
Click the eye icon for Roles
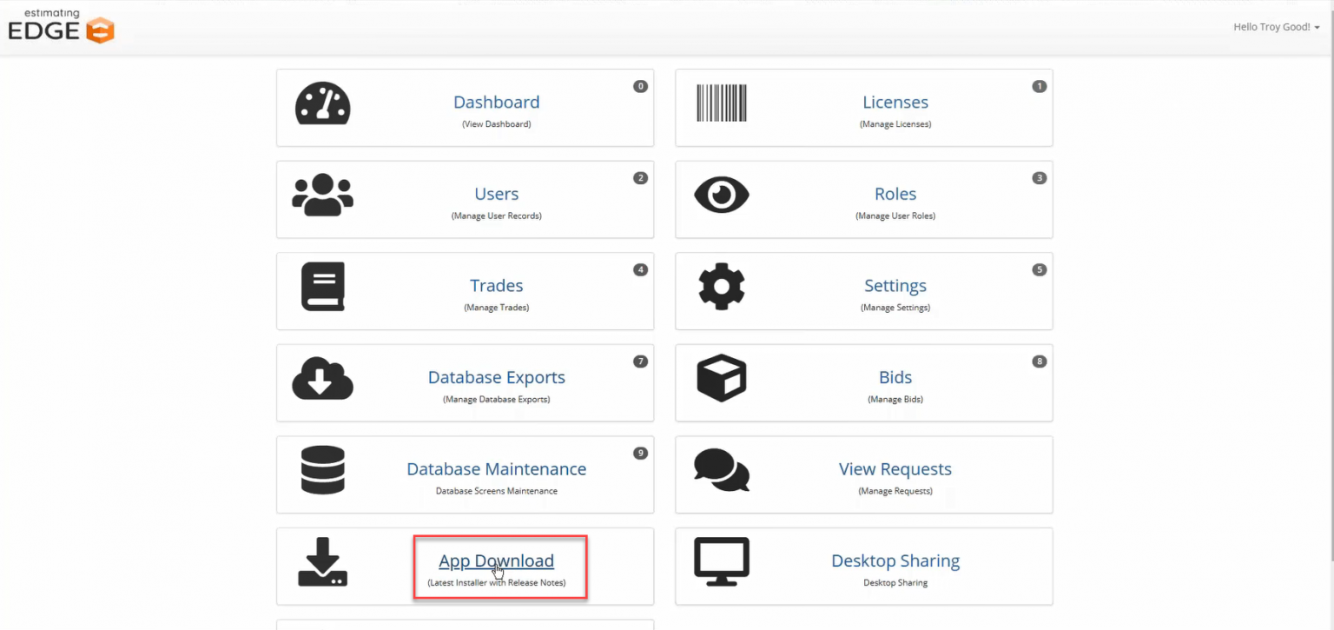coord(722,196)
